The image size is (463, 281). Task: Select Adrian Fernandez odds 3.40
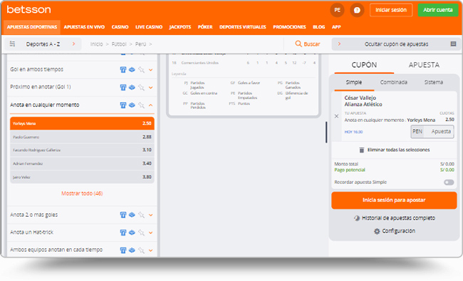pos(82,163)
